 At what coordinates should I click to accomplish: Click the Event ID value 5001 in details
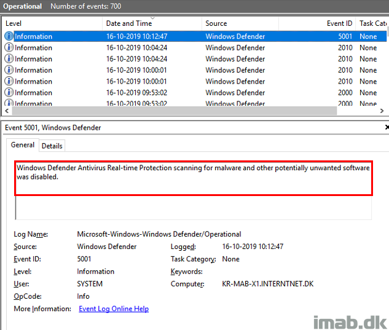pos(84,259)
